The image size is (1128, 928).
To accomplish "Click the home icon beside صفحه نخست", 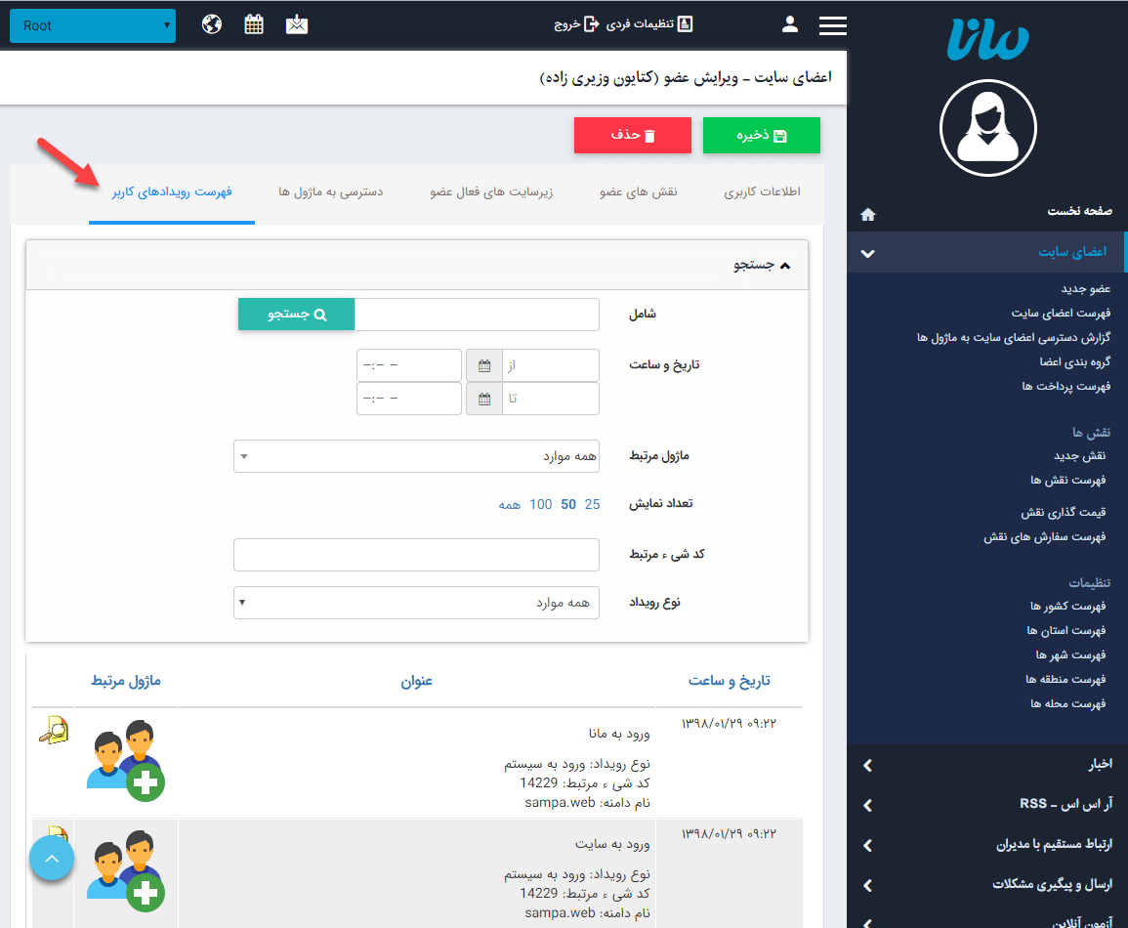I will coord(867,213).
